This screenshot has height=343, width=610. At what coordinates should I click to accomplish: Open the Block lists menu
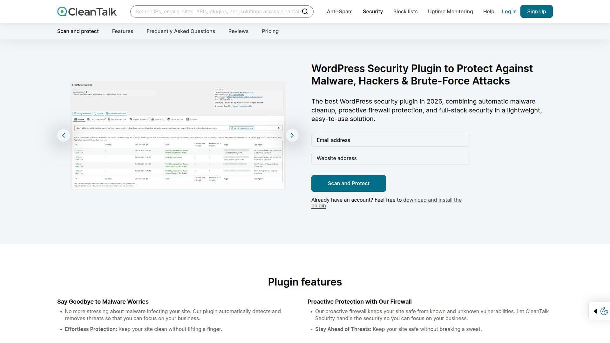point(405,11)
